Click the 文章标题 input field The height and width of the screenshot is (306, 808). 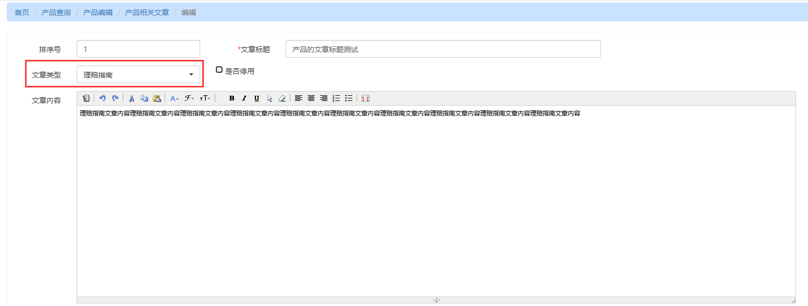443,49
